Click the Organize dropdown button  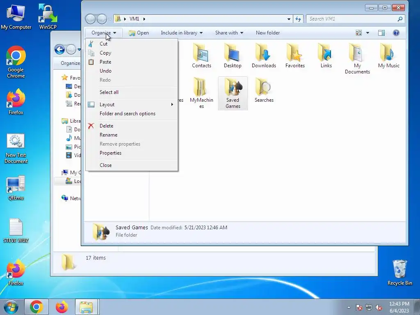pyautogui.click(x=104, y=33)
